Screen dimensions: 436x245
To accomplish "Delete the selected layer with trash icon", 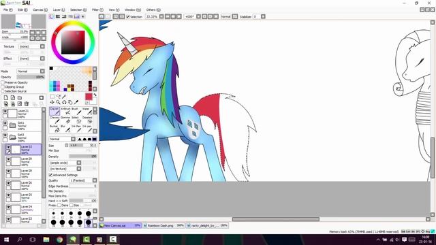I will [27, 104].
